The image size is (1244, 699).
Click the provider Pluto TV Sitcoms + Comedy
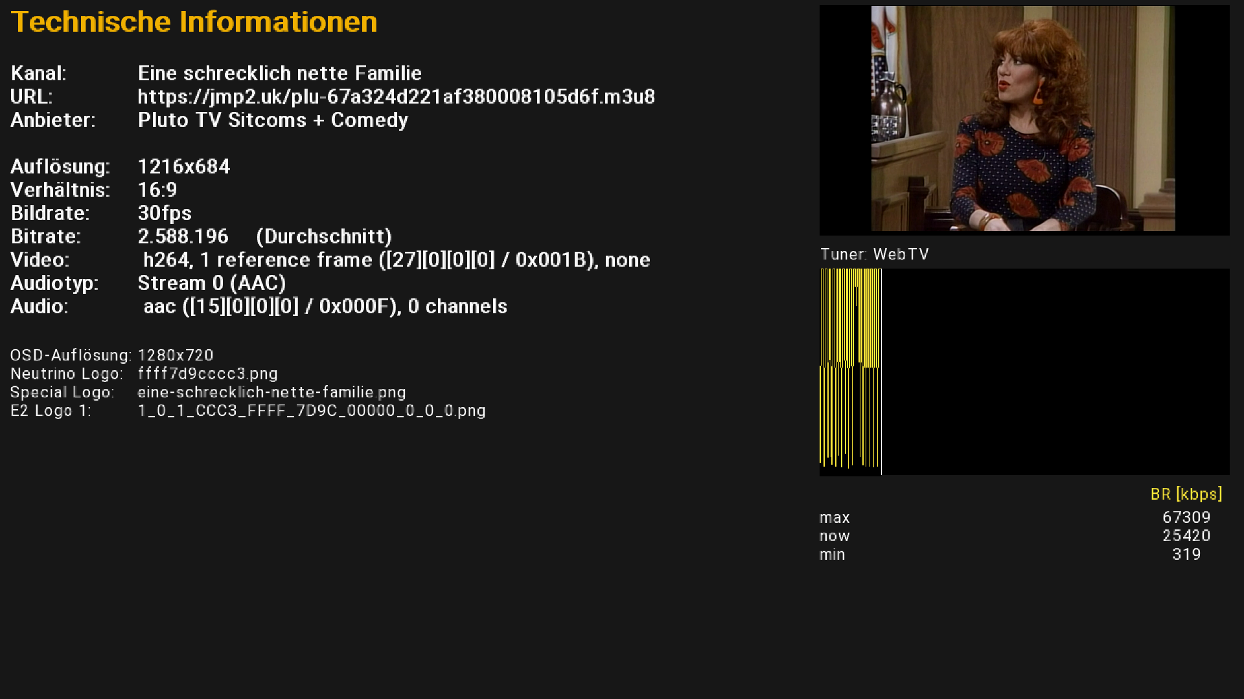pos(273,120)
